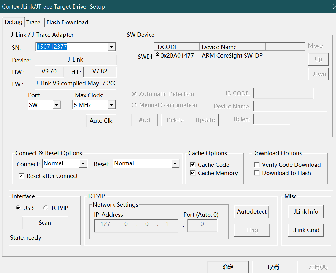336x273 pixels.
Task: Cancel with the 取消 button
Action: pos(273,267)
